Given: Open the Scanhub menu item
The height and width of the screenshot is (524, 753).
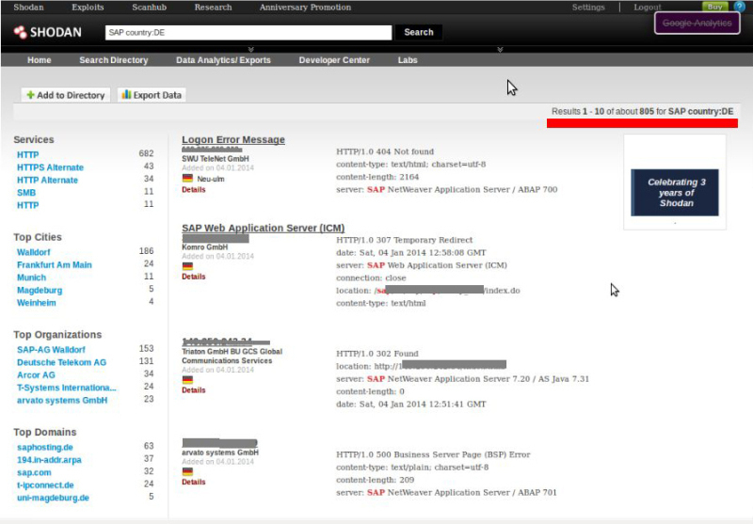Looking at the screenshot, I should [150, 8].
